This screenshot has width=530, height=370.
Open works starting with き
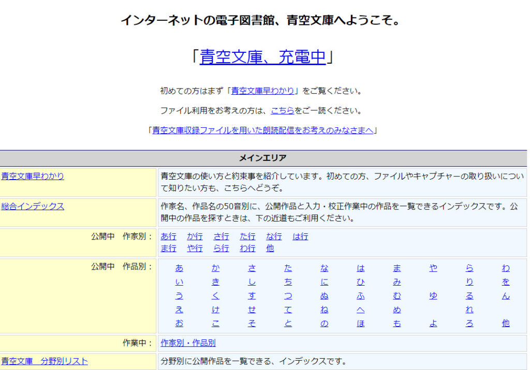216,282
